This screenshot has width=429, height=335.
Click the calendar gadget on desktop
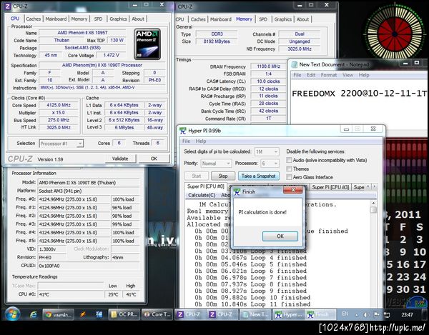(406, 251)
